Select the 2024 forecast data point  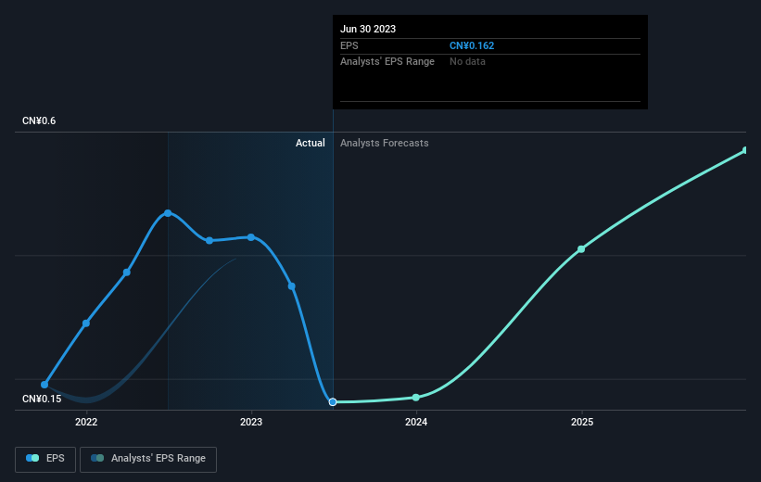click(416, 398)
